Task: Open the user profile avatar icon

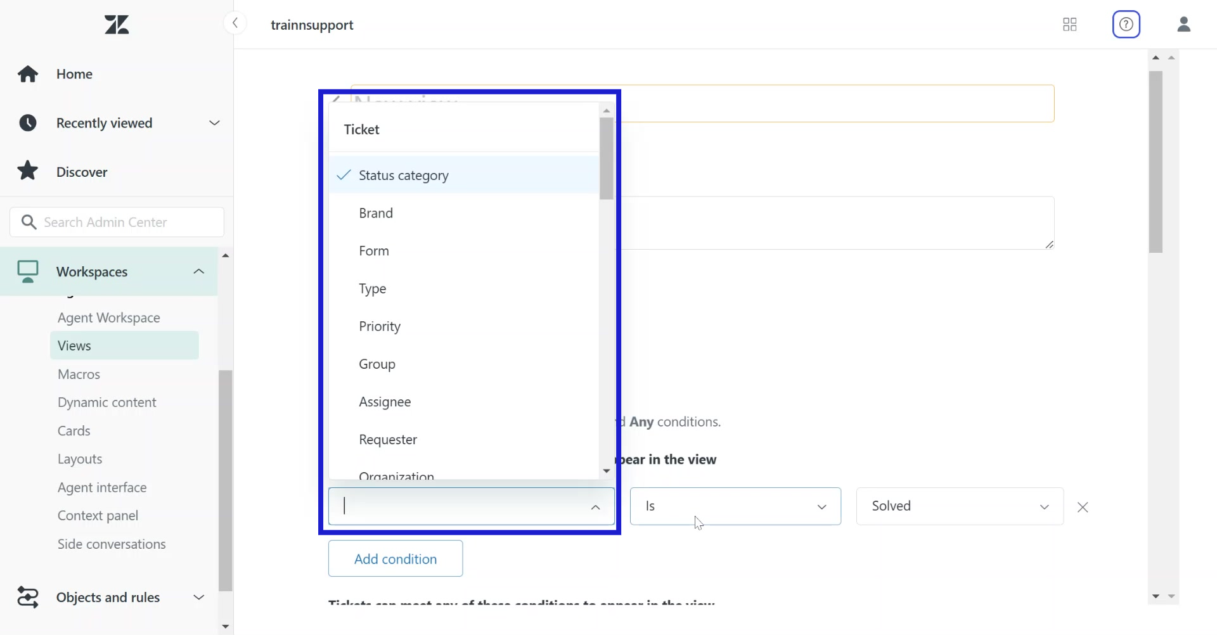Action: click(x=1183, y=25)
